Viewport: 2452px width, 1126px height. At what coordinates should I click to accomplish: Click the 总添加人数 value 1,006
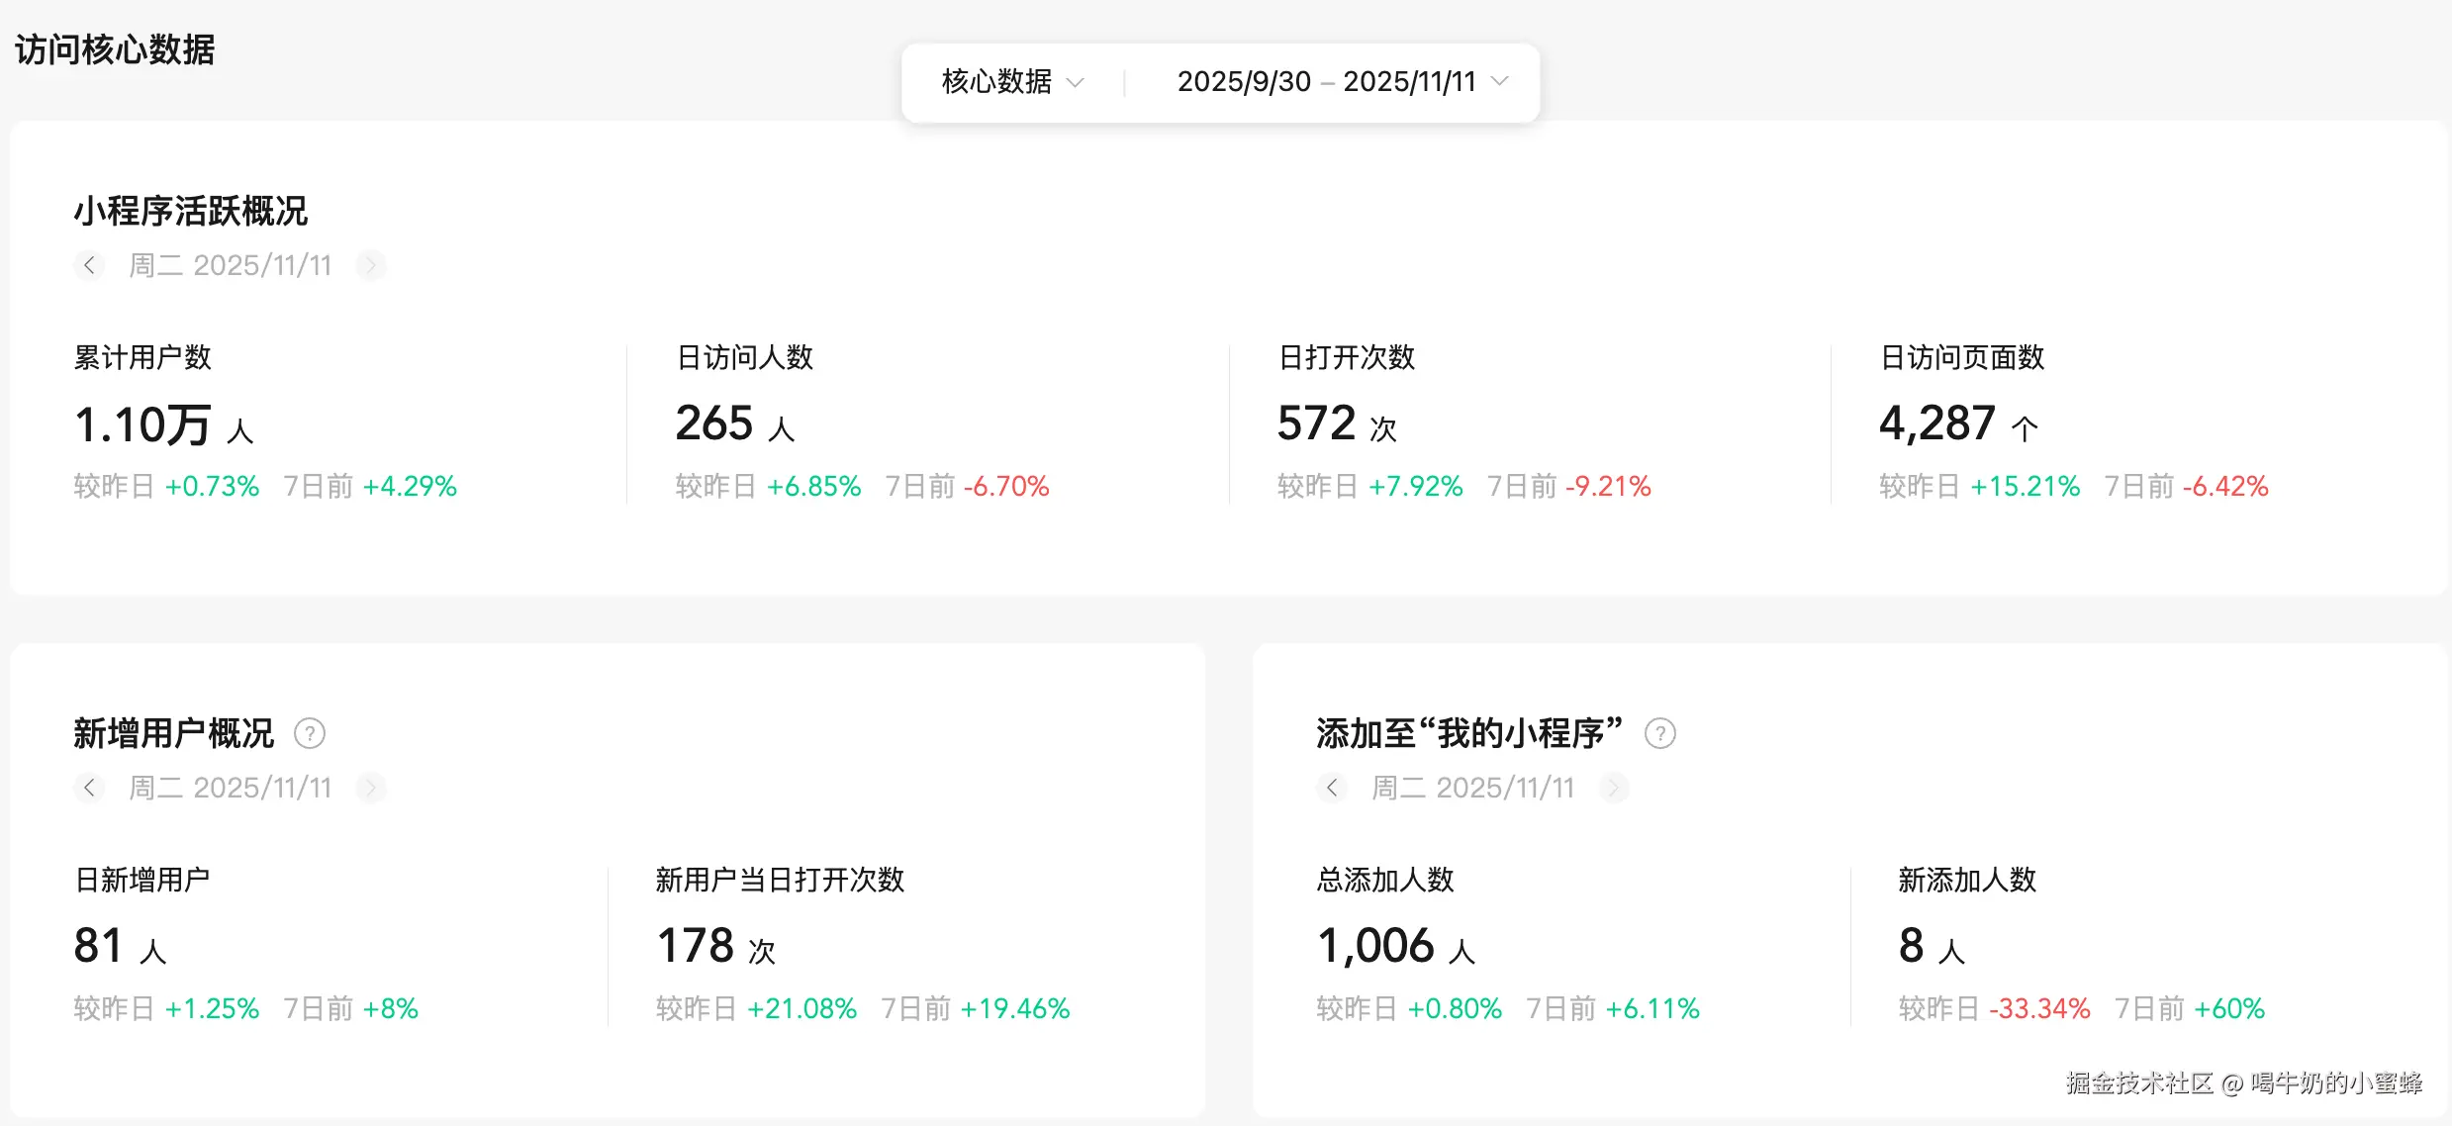point(1375,946)
